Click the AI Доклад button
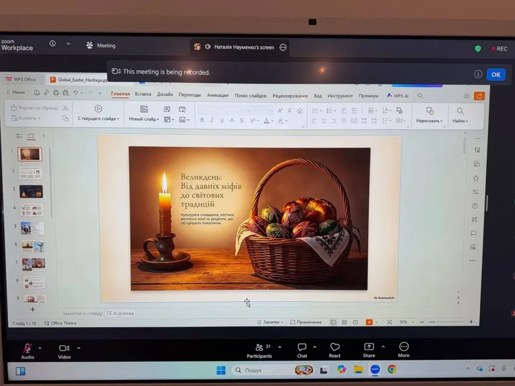The image size is (515, 386). click(120, 313)
